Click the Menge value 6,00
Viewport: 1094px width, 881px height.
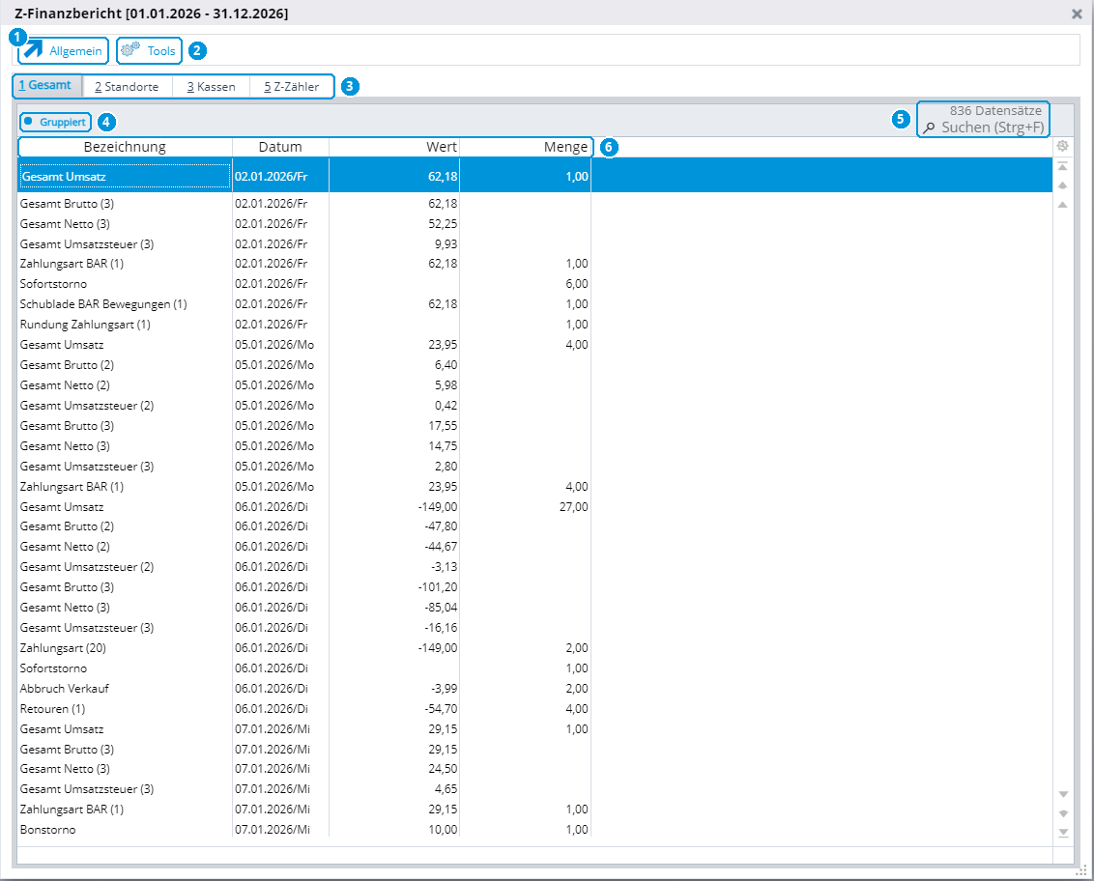coord(576,284)
